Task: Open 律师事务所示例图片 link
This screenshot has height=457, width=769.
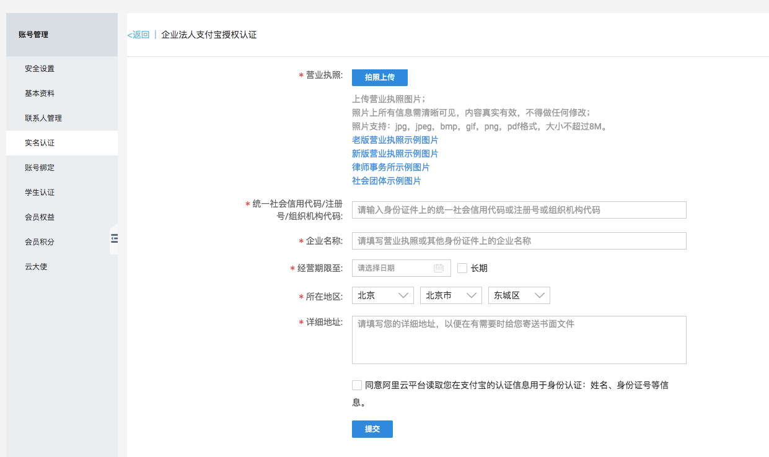Action: [x=390, y=167]
